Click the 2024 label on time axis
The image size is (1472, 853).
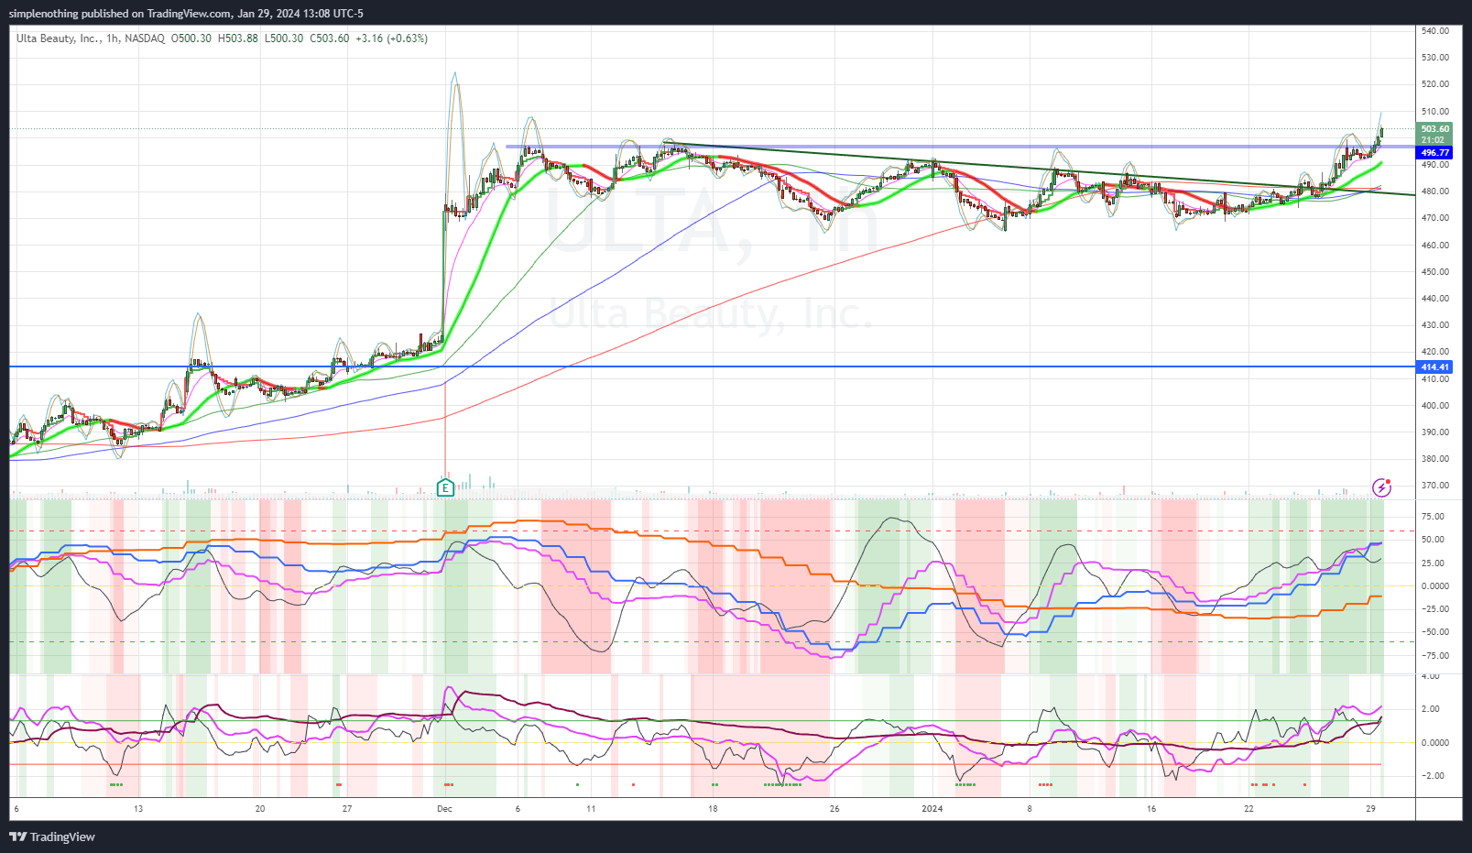pyautogui.click(x=932, y=809)
